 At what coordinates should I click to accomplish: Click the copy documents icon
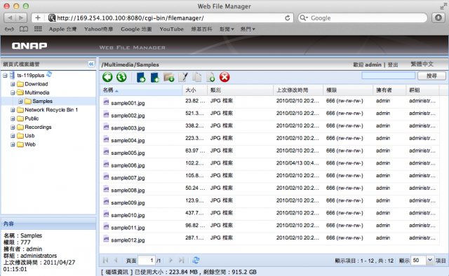coord(196,77)
